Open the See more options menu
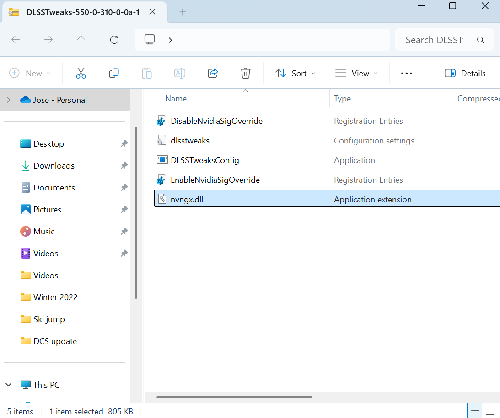The width and height of the screenshot is (500, 418). (x=407, y=74)
